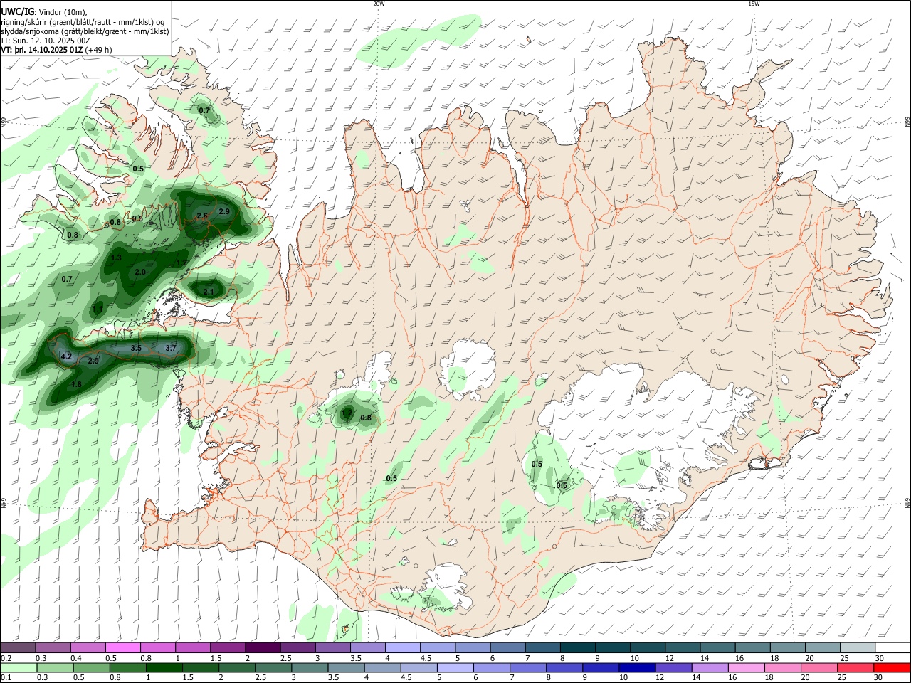Click the 1.8 rainfall value

[x=77, y=384]
